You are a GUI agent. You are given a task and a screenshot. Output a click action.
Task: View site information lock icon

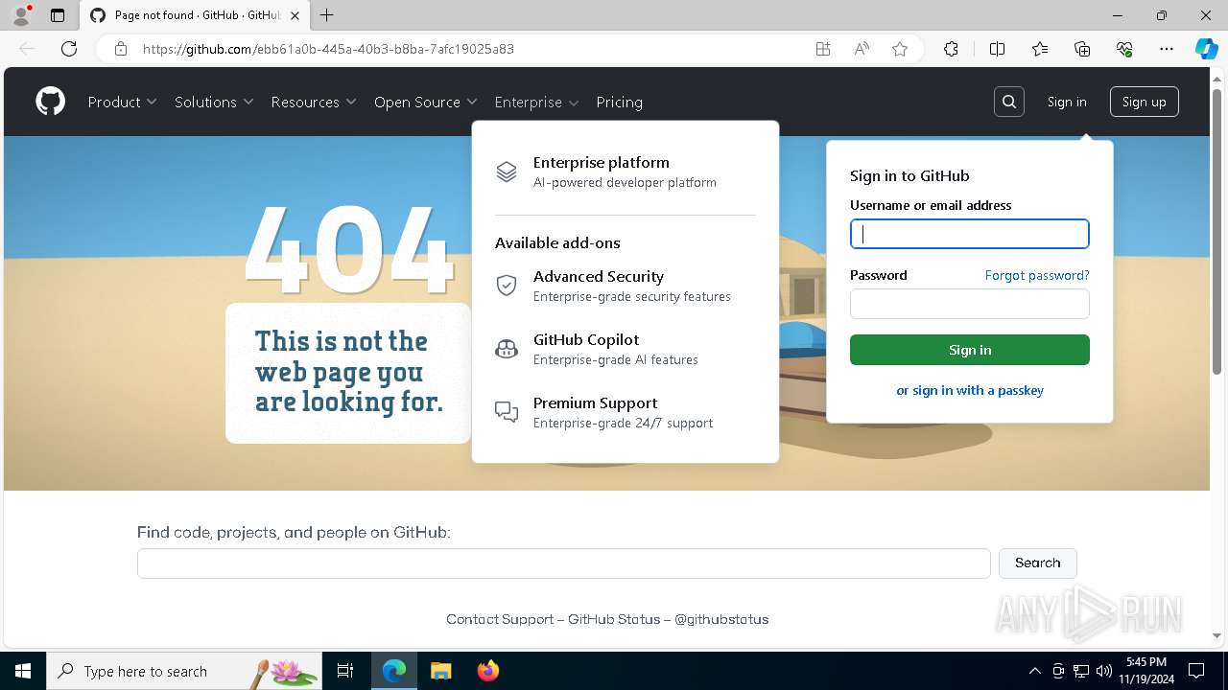coord(121,49)
